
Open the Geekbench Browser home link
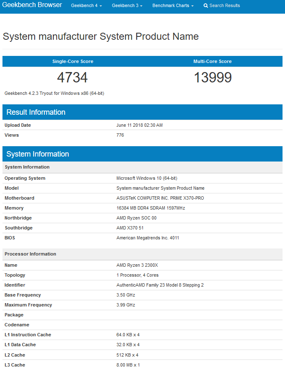tap(32, 5)
